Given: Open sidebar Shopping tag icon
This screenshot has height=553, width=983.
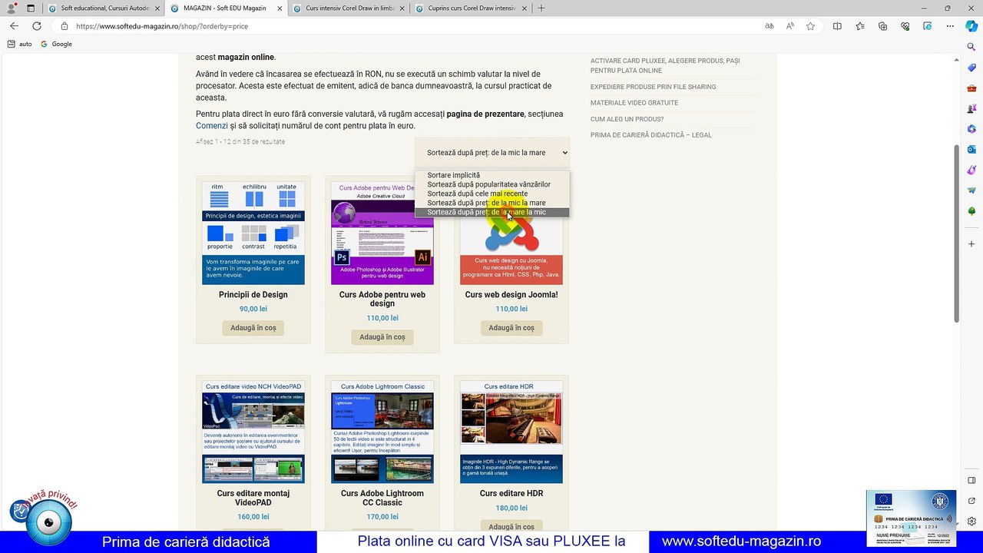Looking at the screenshot, I should click(971, 68).
